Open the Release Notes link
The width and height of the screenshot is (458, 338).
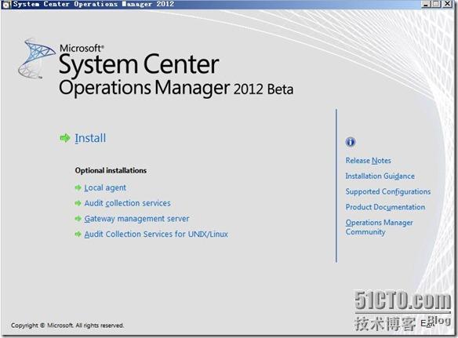point(368,161)
